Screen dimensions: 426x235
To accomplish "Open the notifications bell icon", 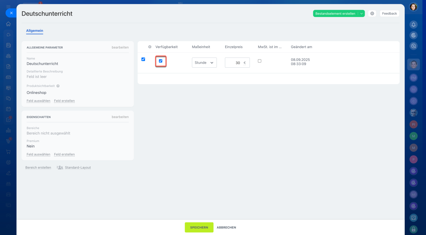I will click(413, 25).
